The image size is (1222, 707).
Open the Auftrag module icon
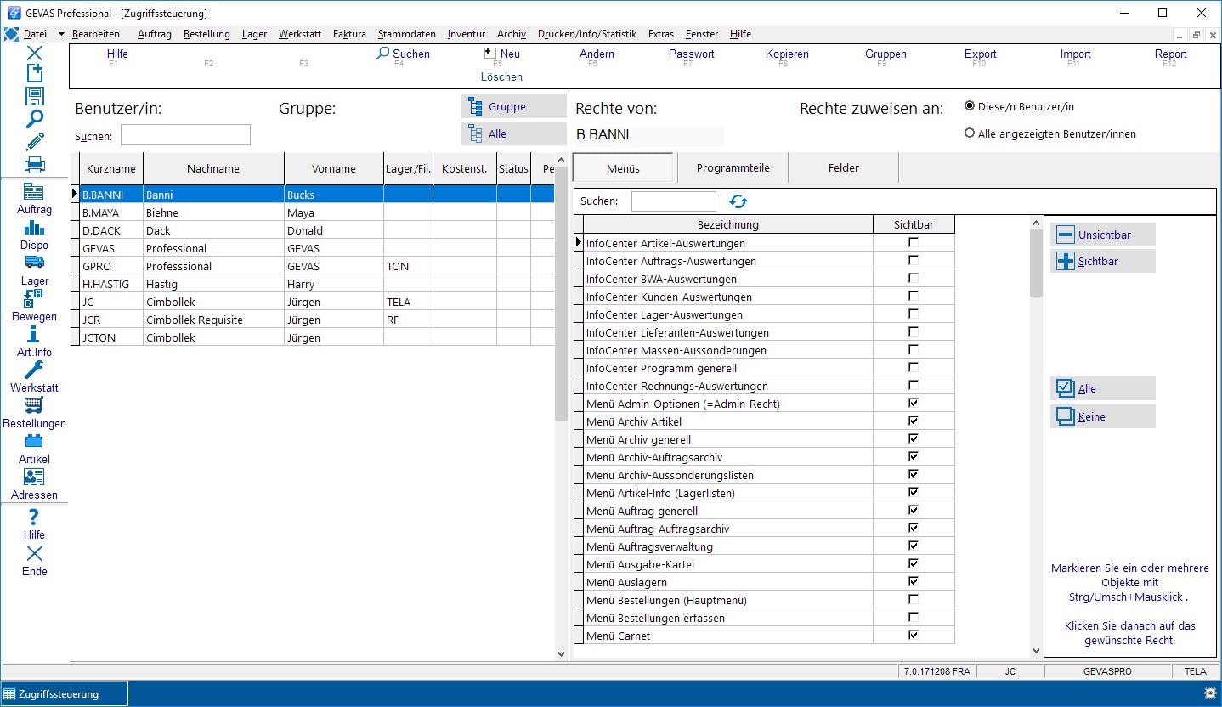pyautogui.click(x=34, y=192)
